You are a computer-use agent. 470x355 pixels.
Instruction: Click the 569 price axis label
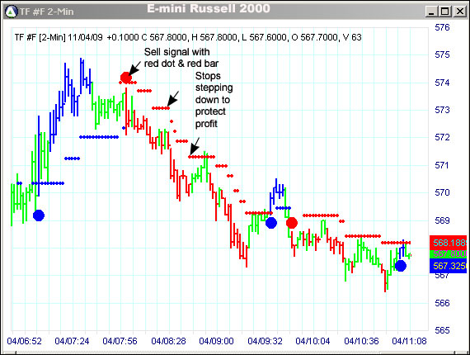click(442, 220)
